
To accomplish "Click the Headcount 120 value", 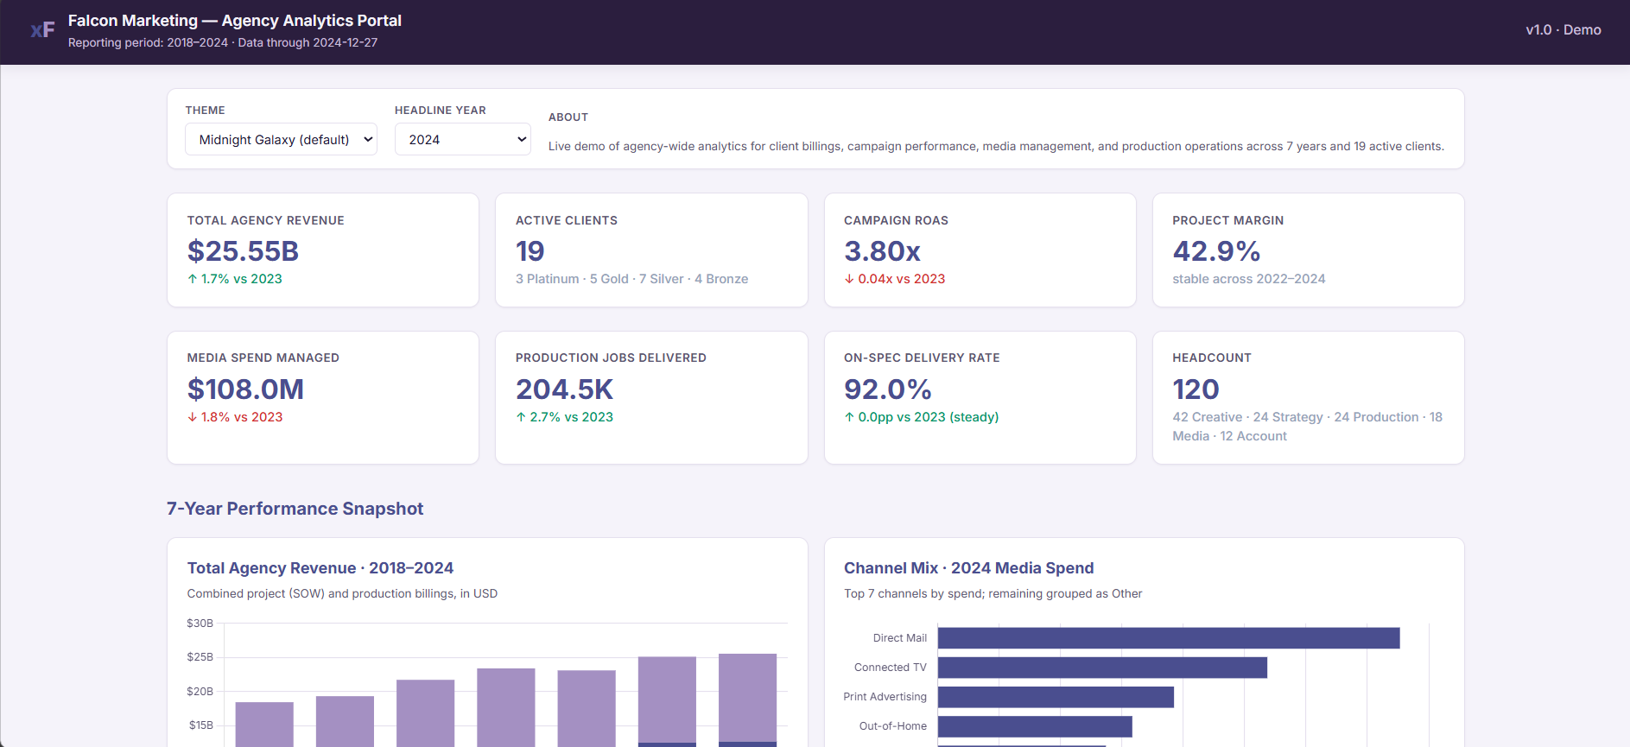I will 1196,389.
